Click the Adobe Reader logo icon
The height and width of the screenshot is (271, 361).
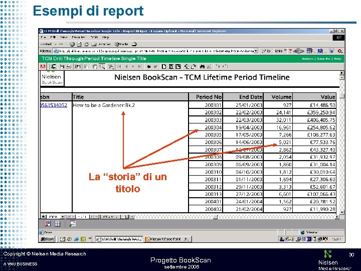point(43,67)
